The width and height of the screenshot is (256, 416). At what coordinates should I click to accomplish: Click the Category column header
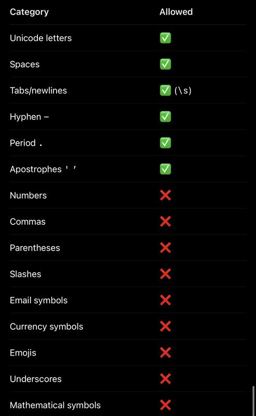click(29, 12)
